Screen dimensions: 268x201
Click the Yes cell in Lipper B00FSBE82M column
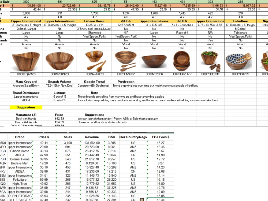tap(210, 40)
